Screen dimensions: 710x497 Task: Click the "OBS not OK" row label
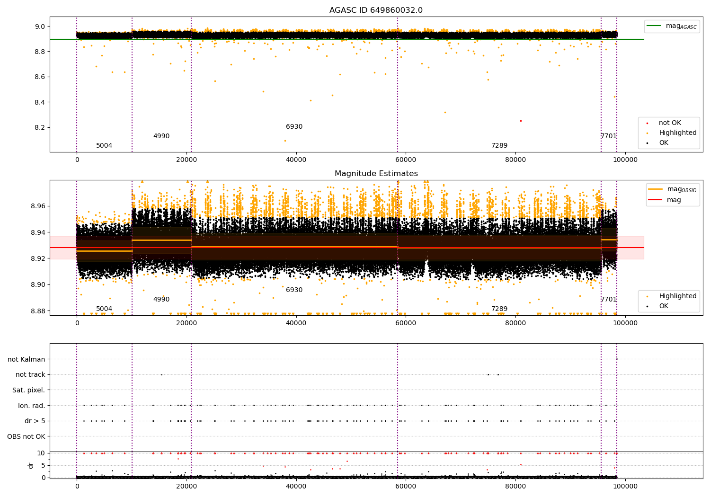(26, 437)
